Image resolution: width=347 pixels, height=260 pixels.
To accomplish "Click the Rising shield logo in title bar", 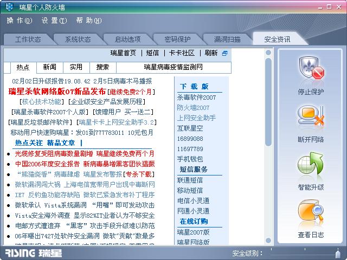I will tap(9, 7).
